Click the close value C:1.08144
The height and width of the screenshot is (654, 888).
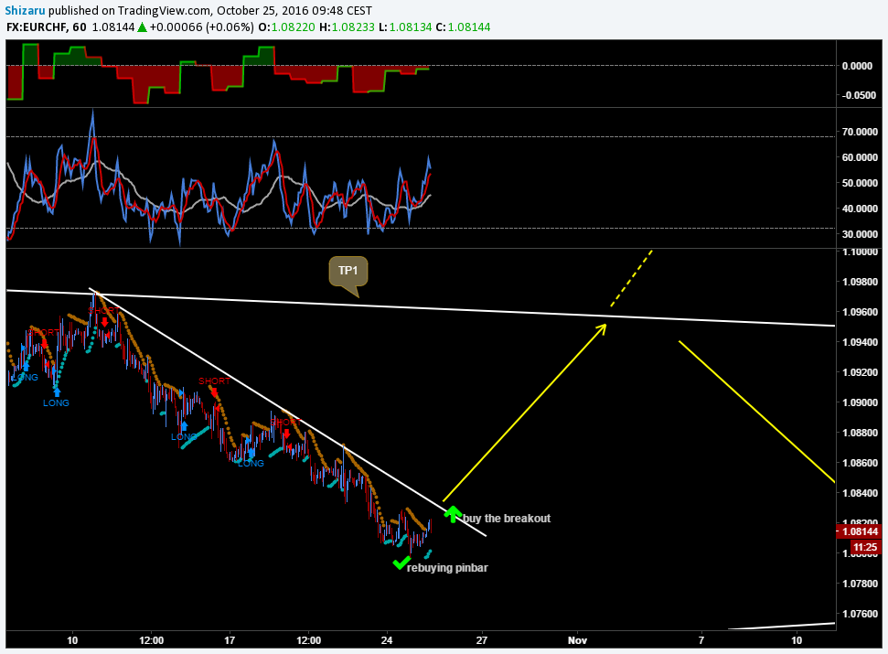(463, 27)
